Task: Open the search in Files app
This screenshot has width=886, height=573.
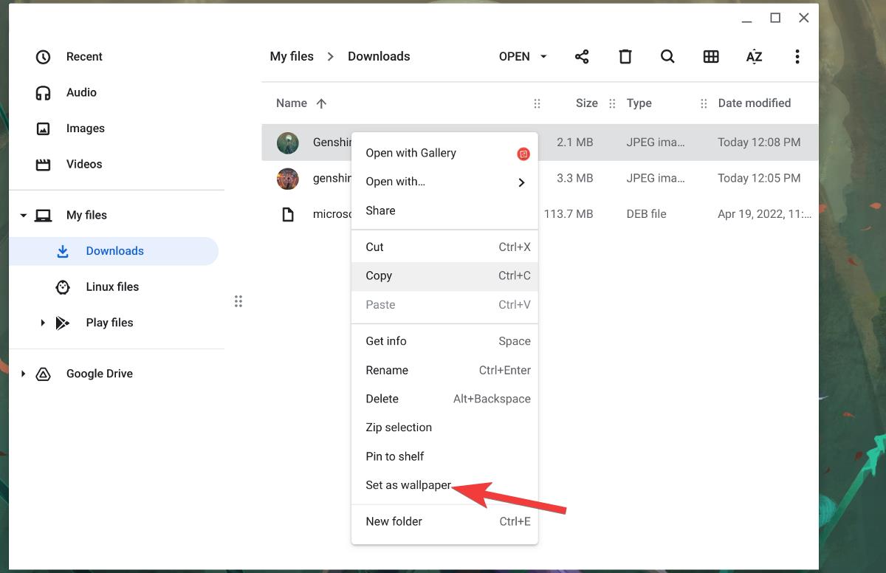Action: pyautogui.click(x=667, y=56)
